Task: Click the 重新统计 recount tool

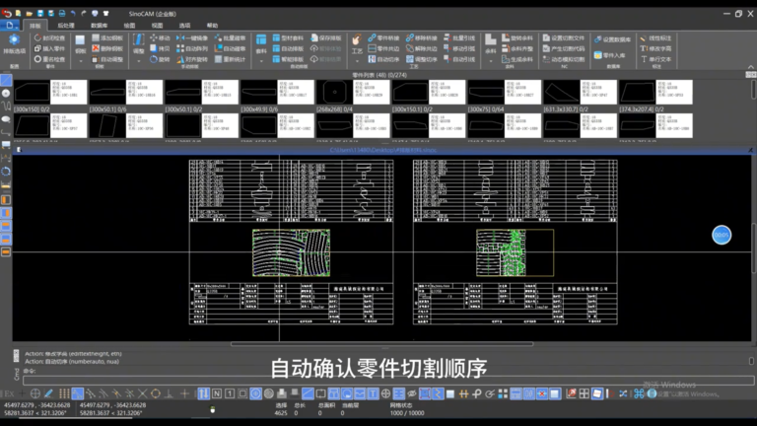Action: tap(231, 59)
